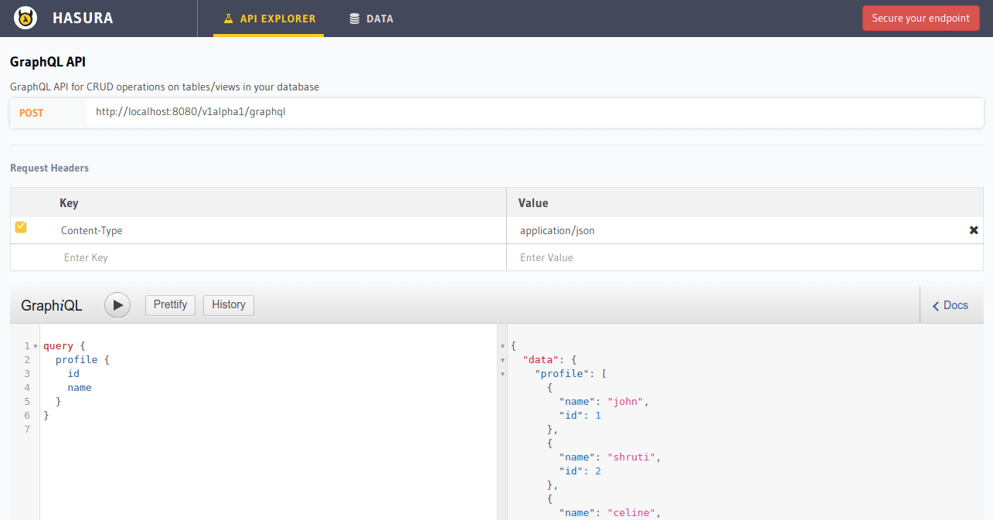
Task: Click the Hasura logo icon
Action: [26, 18]
